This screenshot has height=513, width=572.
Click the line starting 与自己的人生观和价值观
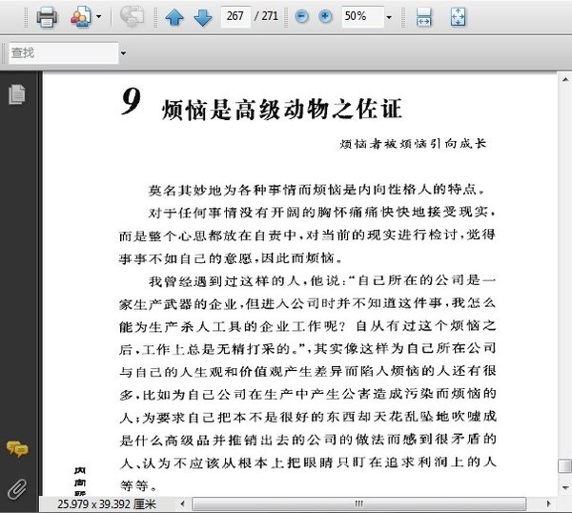308,372
